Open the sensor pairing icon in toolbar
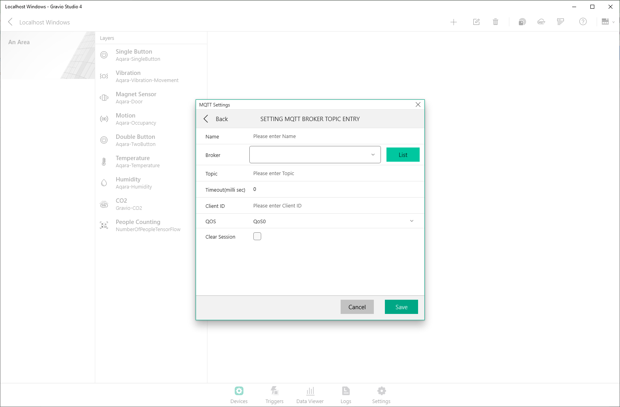The image size is (620, 407). [522, 22]
